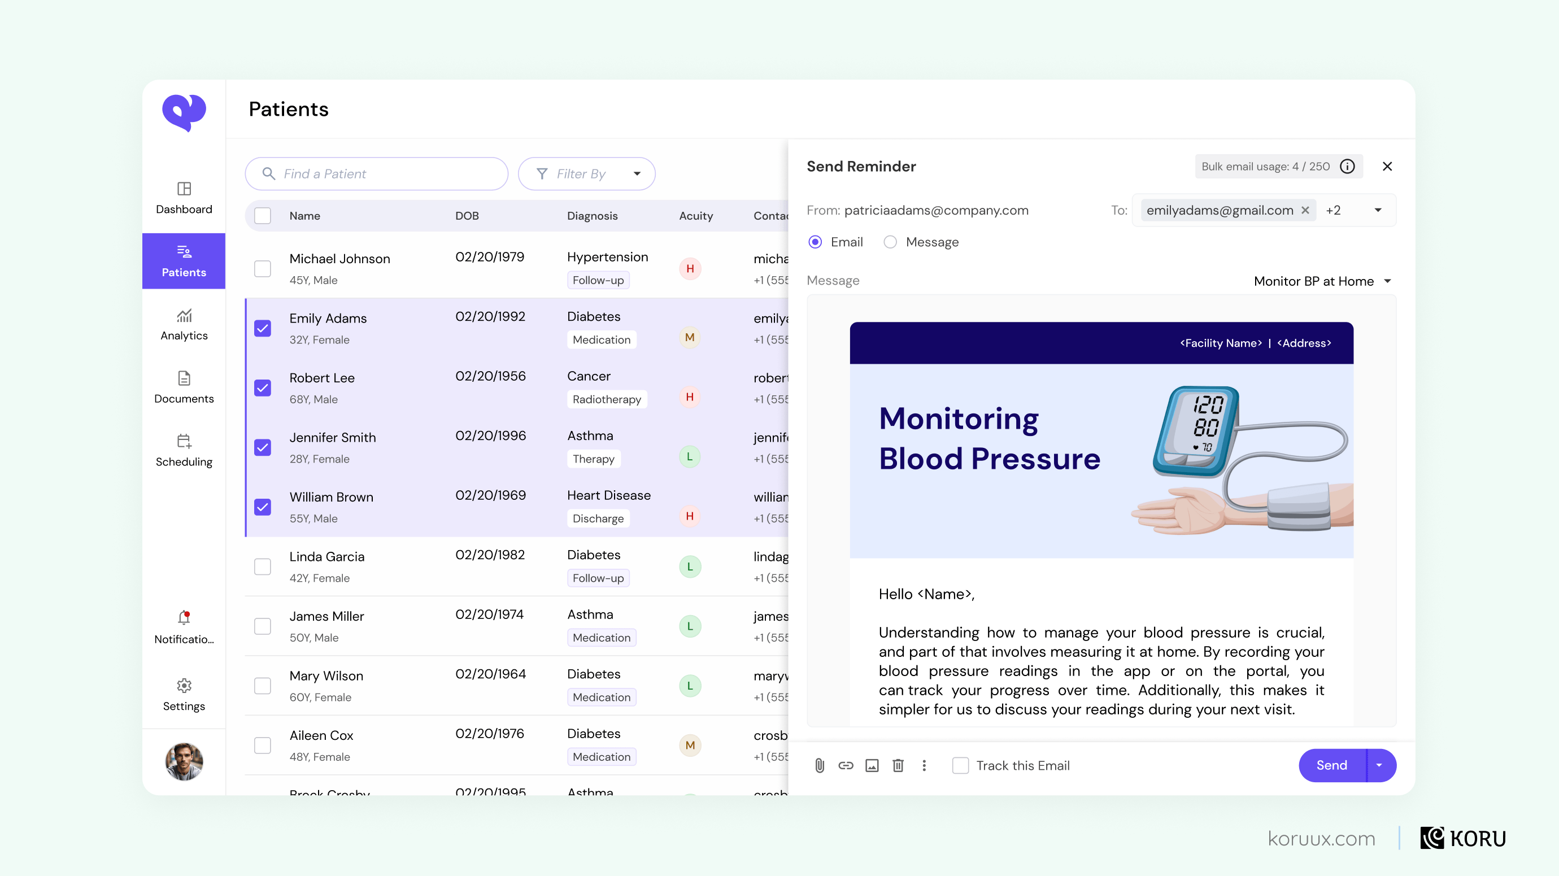1559x876 pixels.
Task: Insert a link into the email body
Action: [846, 765]
